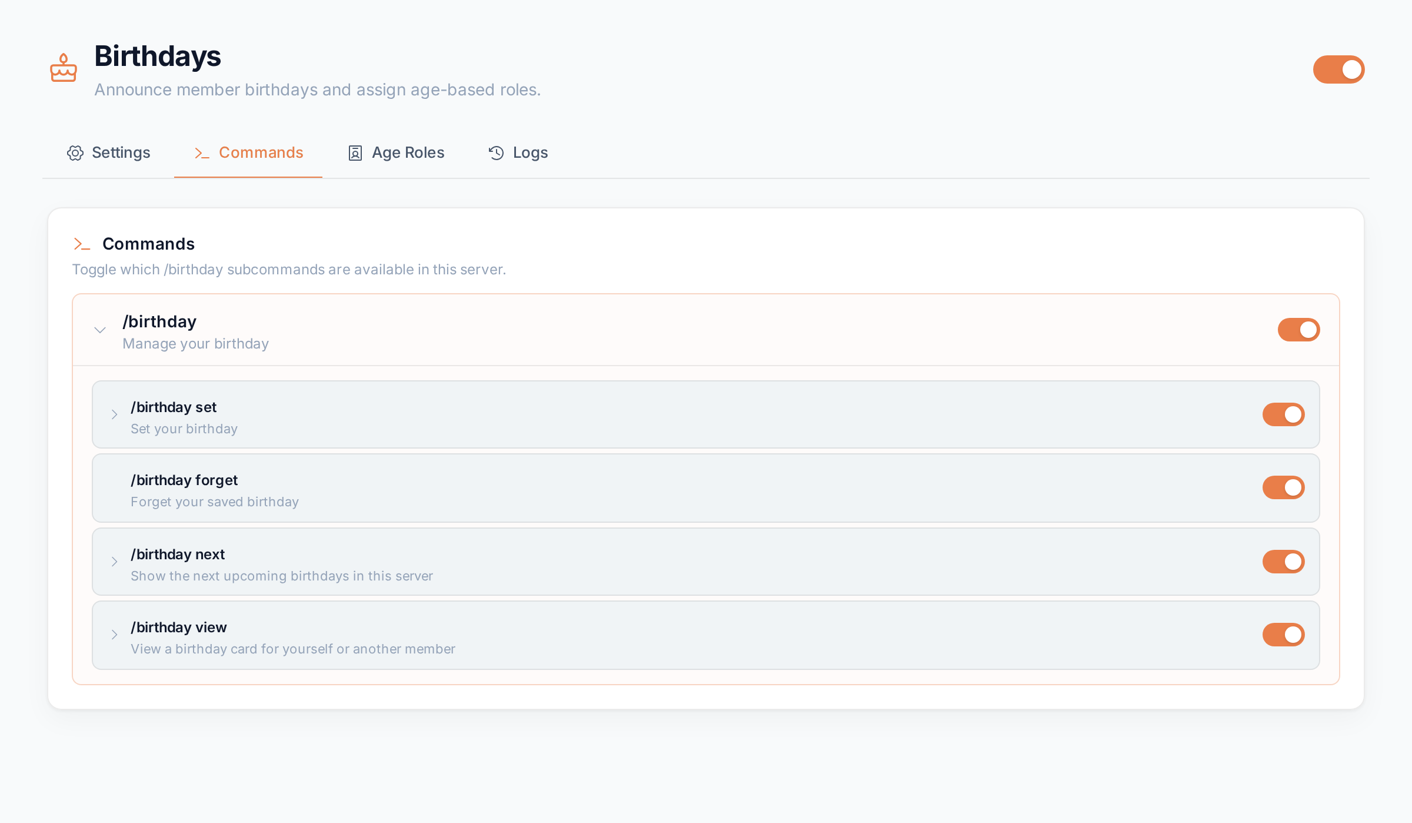Click the /birthday parent command name
The image size is (1412, 823).
159,321
